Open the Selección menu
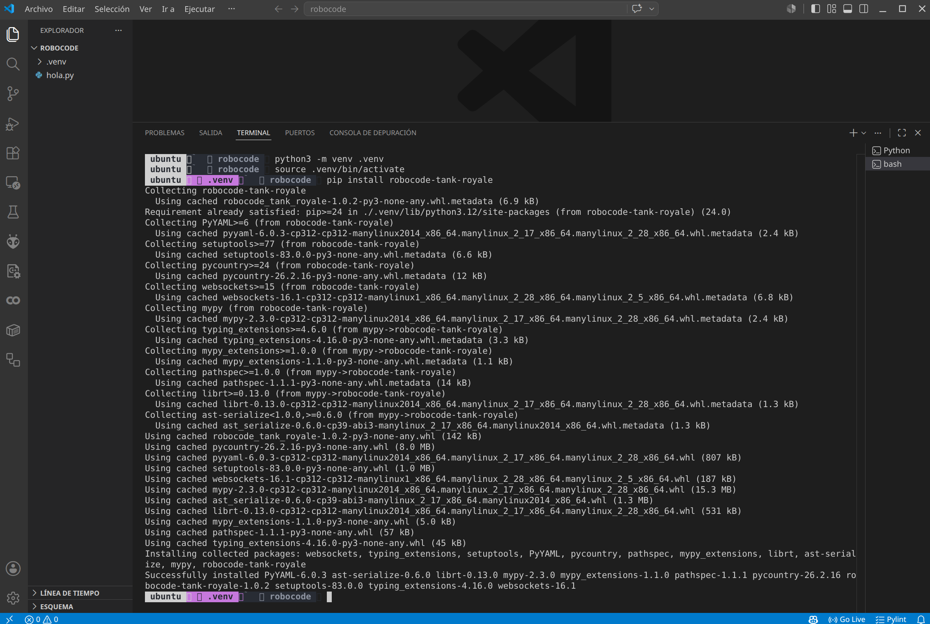The height and width of the screenshot is (624, 930). click(112, 9)
